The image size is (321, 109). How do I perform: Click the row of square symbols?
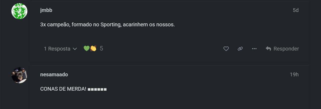tap(97, 89)
